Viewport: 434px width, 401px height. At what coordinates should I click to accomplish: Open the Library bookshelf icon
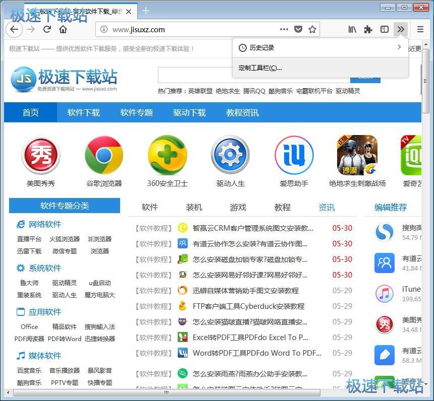352,29
